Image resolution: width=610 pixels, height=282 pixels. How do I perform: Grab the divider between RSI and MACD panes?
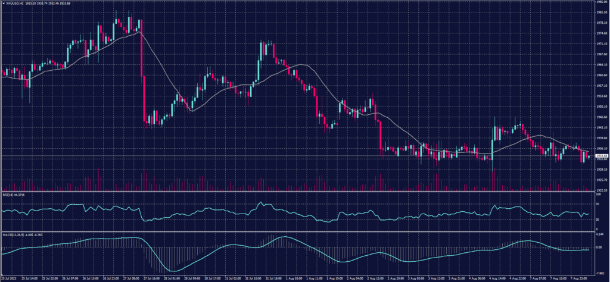(x=298, y=231)
